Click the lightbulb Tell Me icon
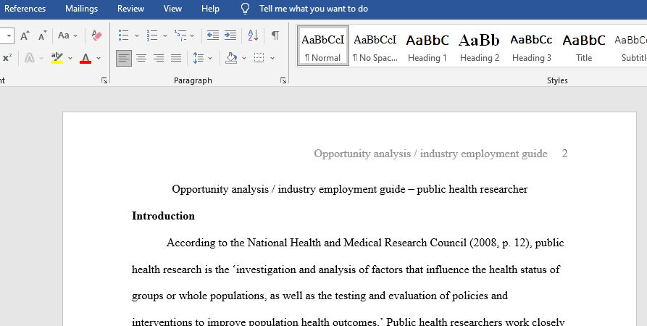This screenshot has height=326, width=647. [x=245, y=9]
